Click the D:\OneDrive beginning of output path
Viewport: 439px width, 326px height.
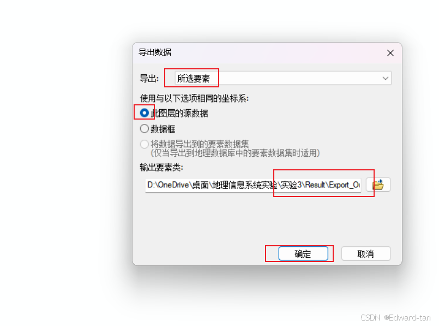pyautogui.click(x=168, y=185)
